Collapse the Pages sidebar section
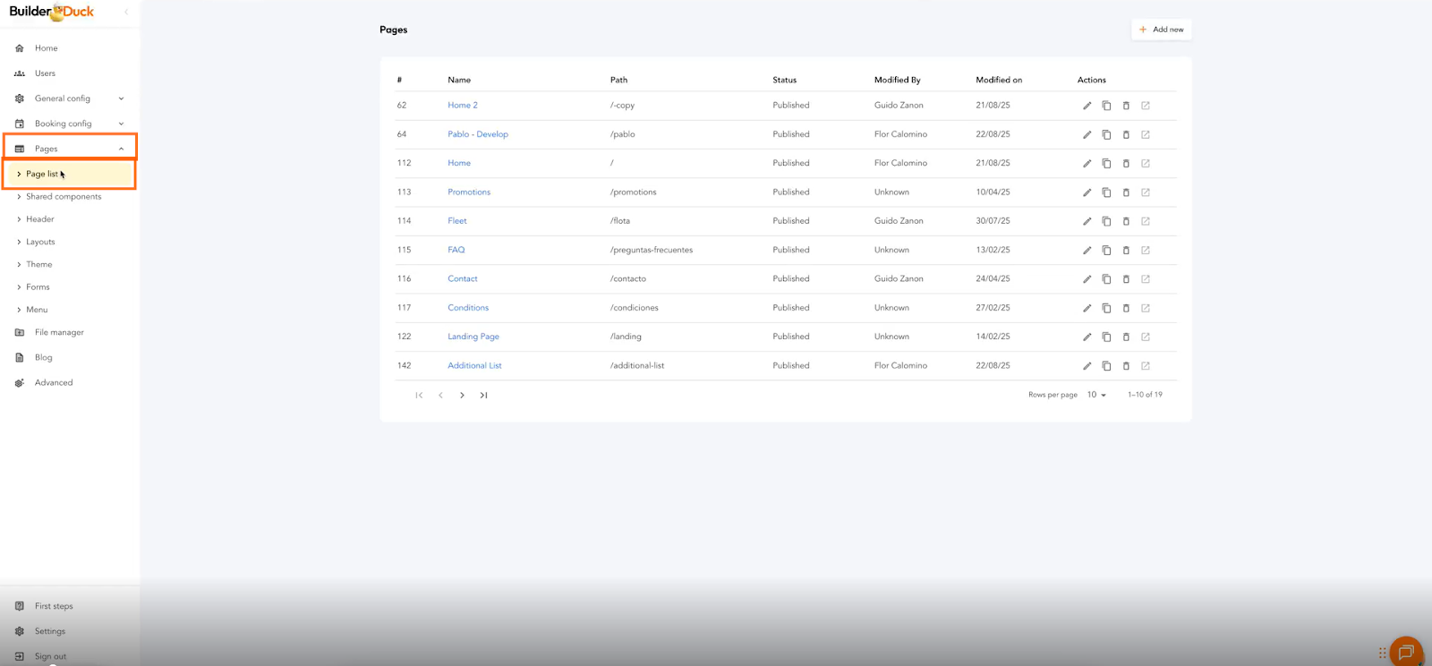This screenshot has height=666, width=1432. click(x=121, y=149)
